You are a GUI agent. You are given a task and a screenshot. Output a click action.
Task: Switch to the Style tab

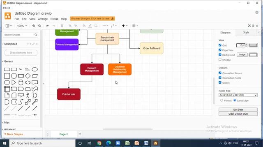246,33
